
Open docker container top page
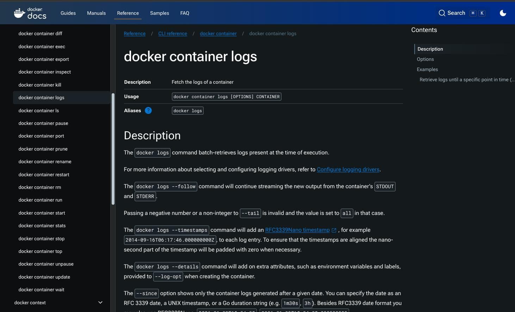(40, 251)
